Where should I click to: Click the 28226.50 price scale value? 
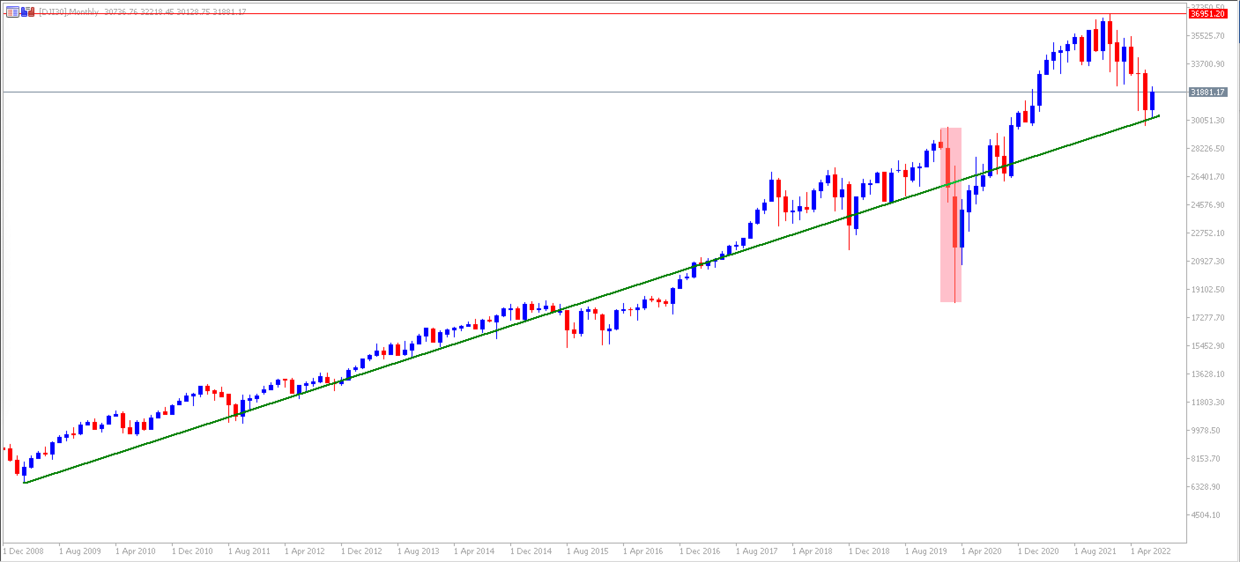point(1207,148)
